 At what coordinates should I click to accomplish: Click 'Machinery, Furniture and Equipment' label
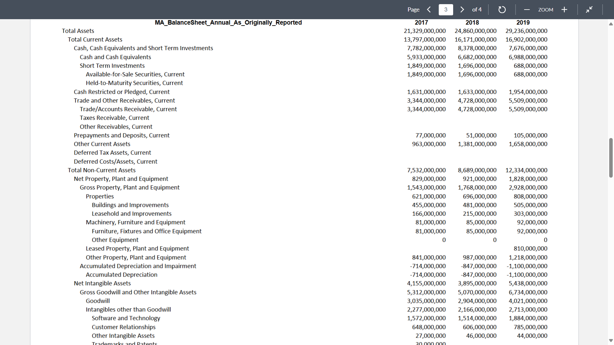coord(136,222)
